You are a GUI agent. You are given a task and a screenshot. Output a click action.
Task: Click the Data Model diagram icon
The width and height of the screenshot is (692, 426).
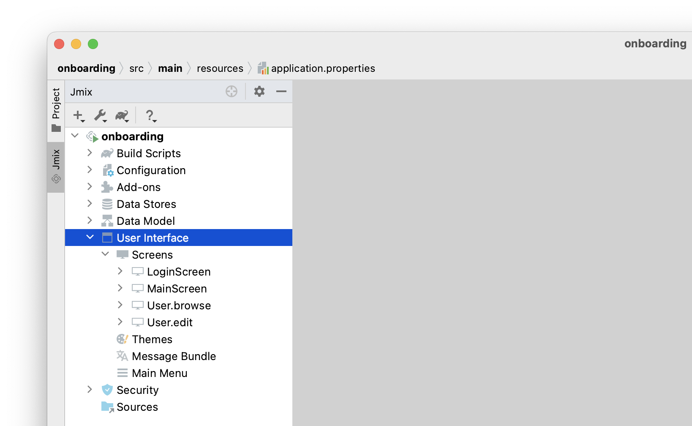click(107, 221)
